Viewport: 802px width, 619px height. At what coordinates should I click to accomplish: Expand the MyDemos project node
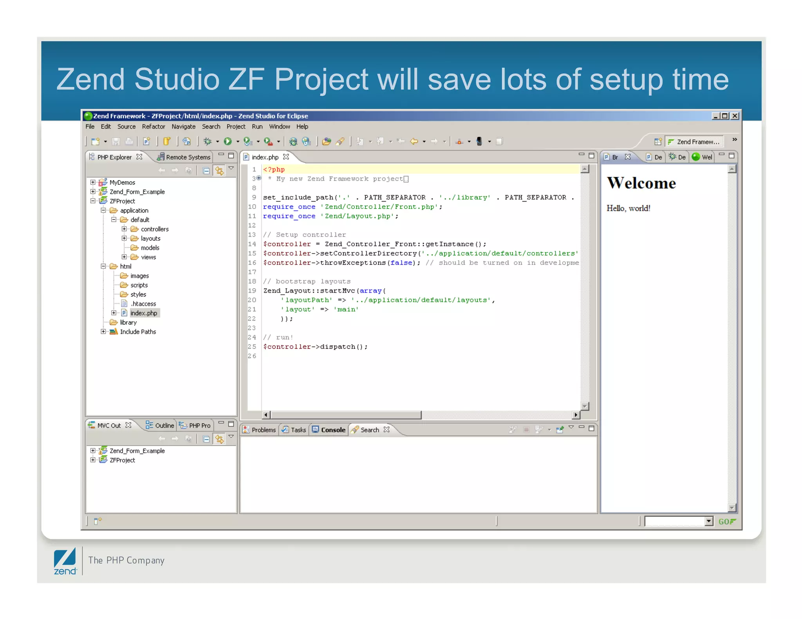[93, 182]
